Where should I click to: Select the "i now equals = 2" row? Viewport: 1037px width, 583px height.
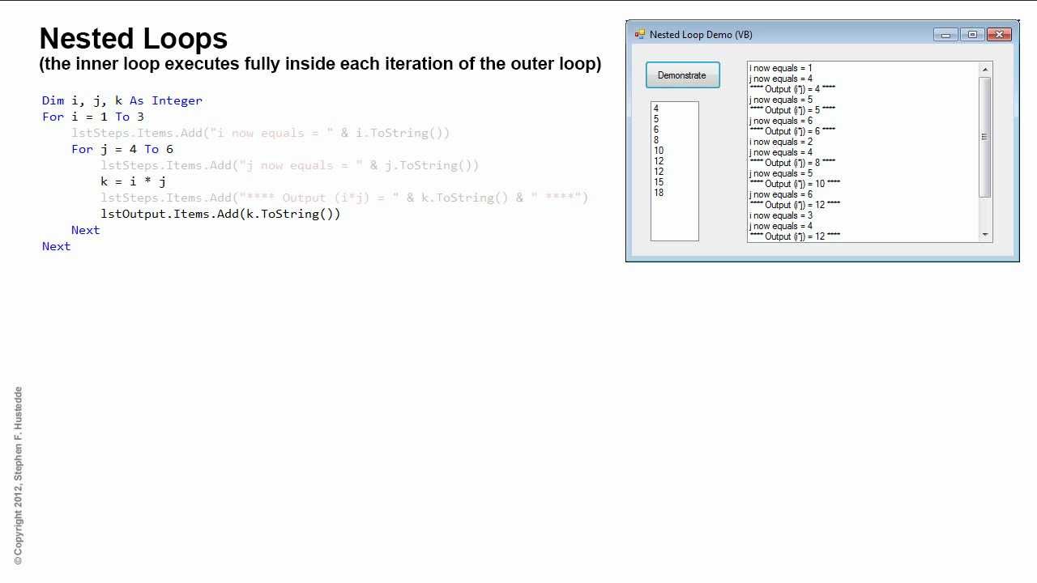coord(864,142)
